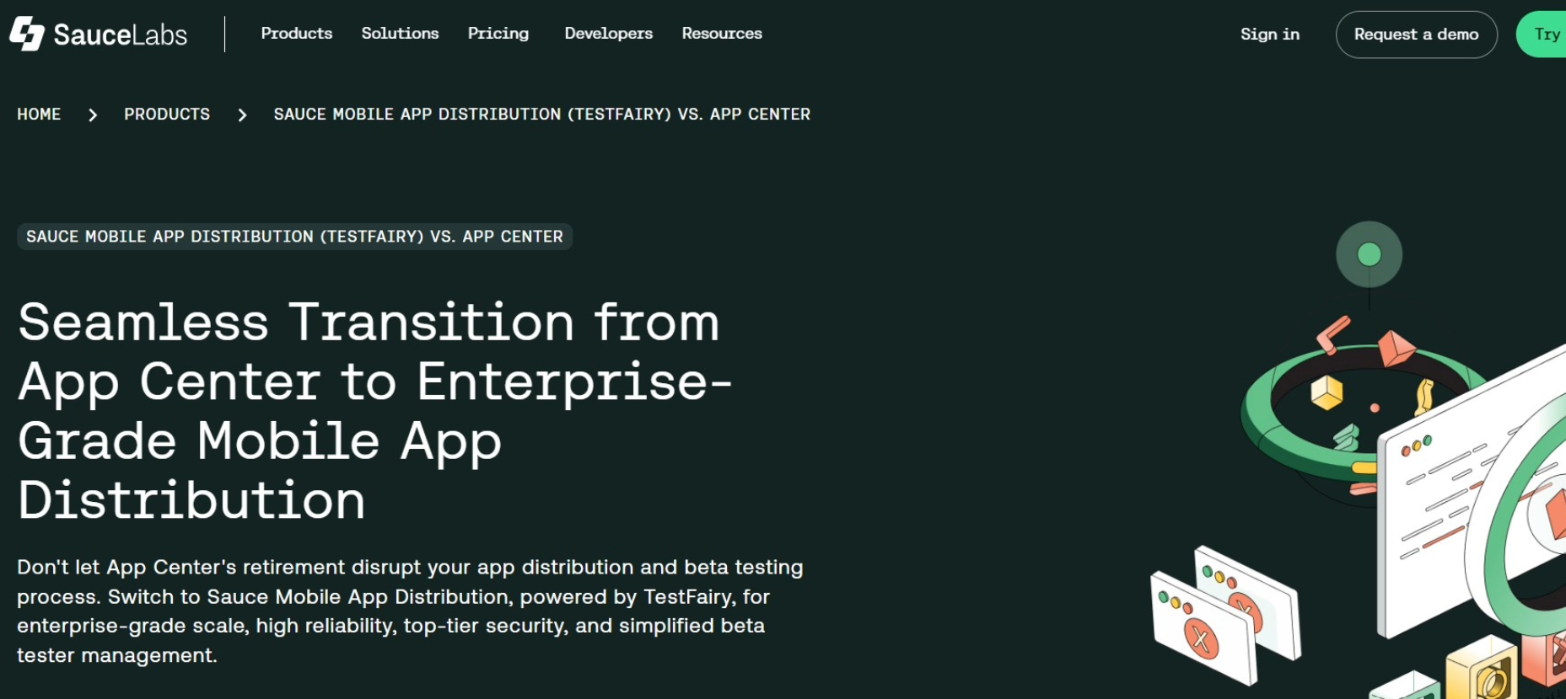The image size is (1566, 699).
Task: Go to PRODUCTS in the breadcrumb
Action: click(167, 114)
